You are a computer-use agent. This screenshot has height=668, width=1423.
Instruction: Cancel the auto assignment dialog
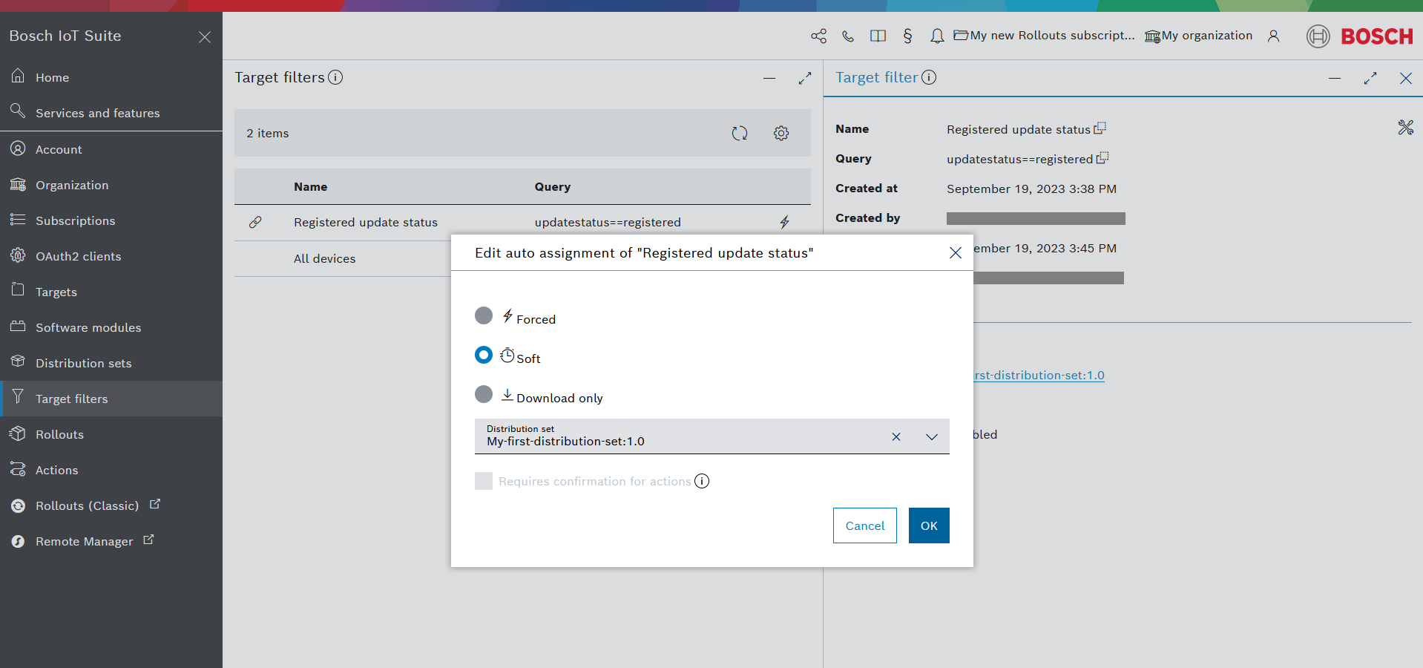tap(864, 525)
